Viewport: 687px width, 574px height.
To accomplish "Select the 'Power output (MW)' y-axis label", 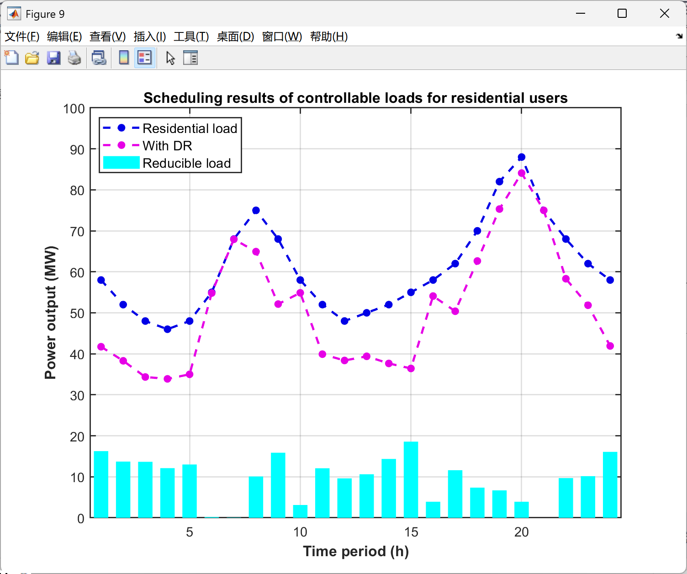I will point(50,313).
